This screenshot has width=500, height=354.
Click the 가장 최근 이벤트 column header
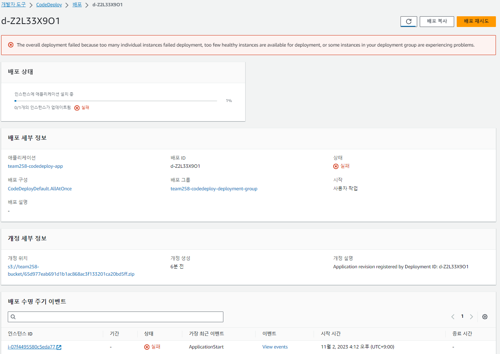206,334
